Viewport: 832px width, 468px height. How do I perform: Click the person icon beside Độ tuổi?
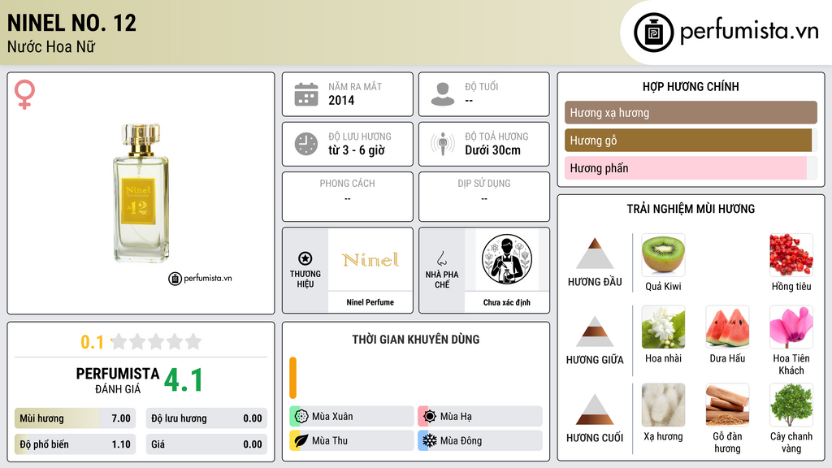pos(443,94)
